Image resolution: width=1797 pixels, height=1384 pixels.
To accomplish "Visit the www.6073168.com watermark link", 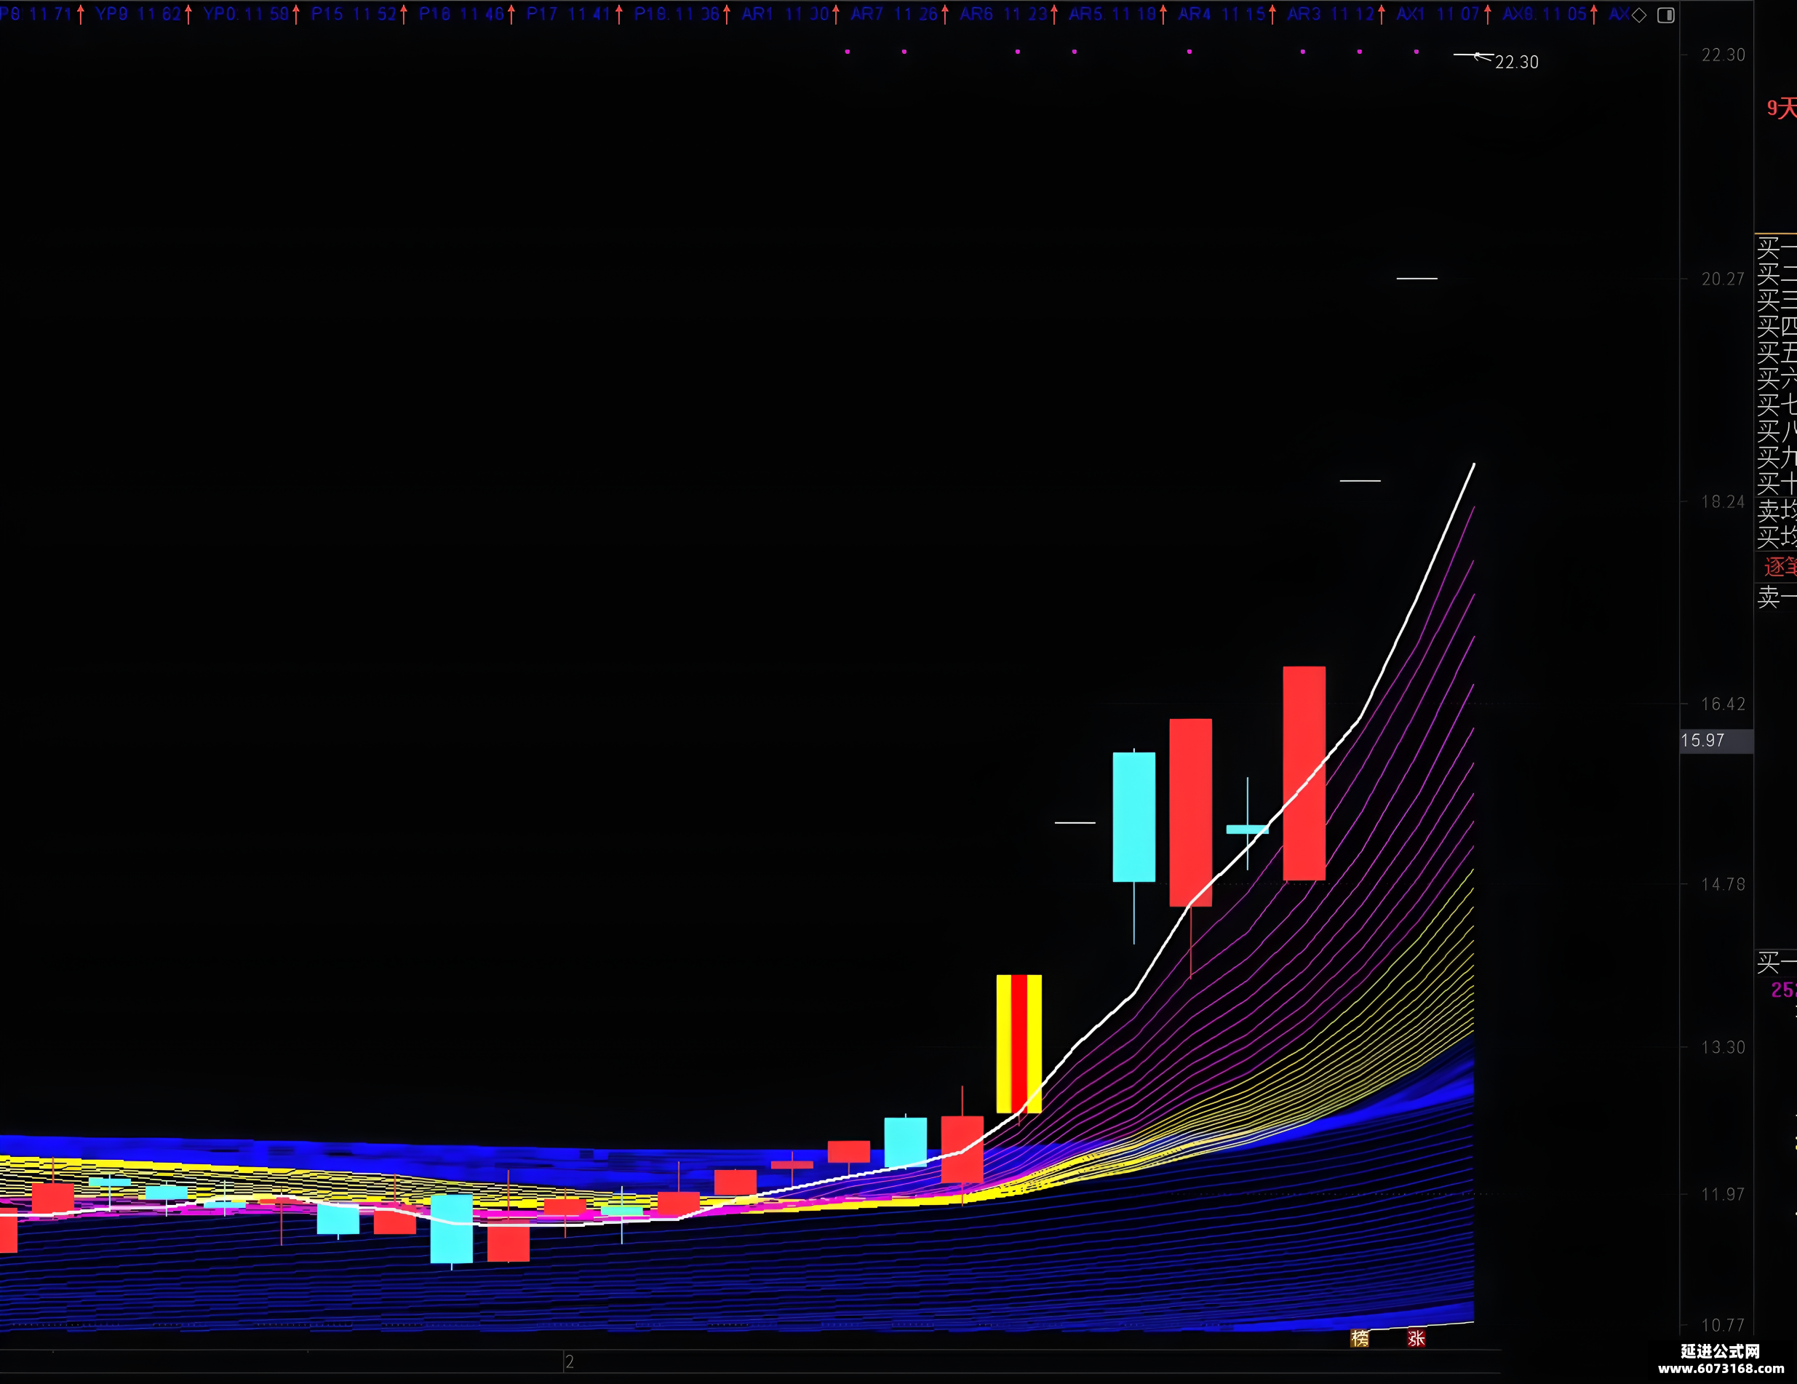I will (x=1721, y=1369).
